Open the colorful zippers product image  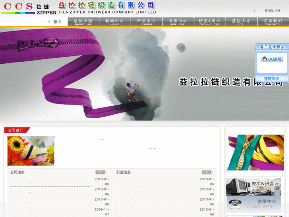point(256,152)
